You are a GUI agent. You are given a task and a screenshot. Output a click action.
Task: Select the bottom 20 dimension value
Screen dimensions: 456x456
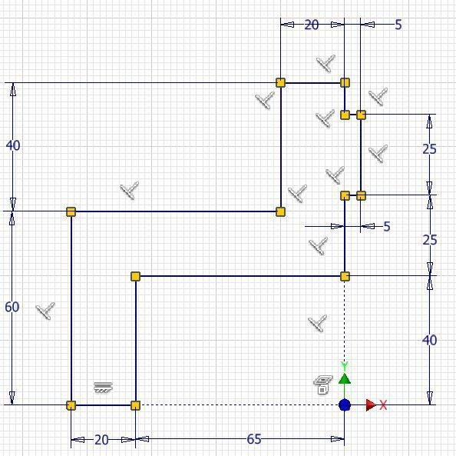(x=101, y=440)
